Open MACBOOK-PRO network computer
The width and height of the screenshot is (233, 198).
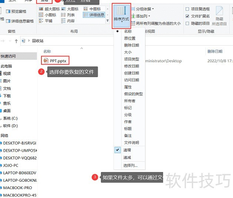[17, 188]
